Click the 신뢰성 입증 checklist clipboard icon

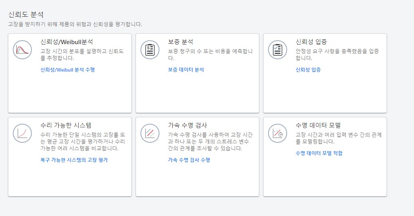[278, 50]
